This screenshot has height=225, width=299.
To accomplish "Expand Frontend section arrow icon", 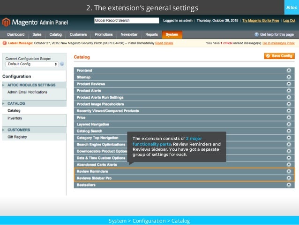I will [289, 70].
